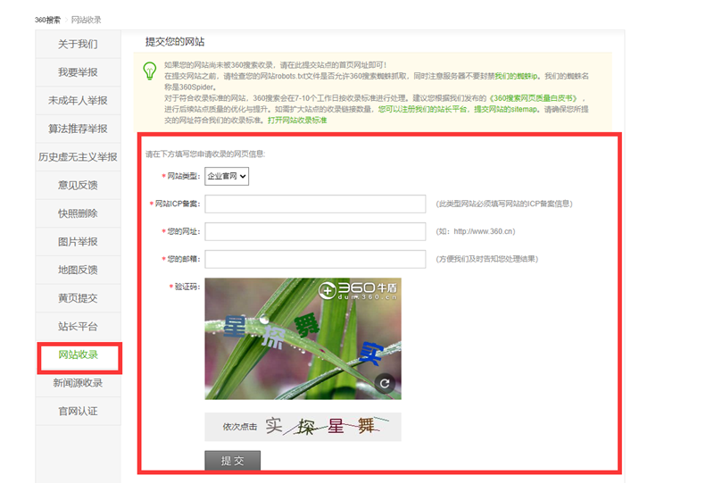Click the 360牛盾 logo in captcha
Image resolution: width=714 pixels, height=483 pixels.
pyautogui.click(x=358, y=290)
